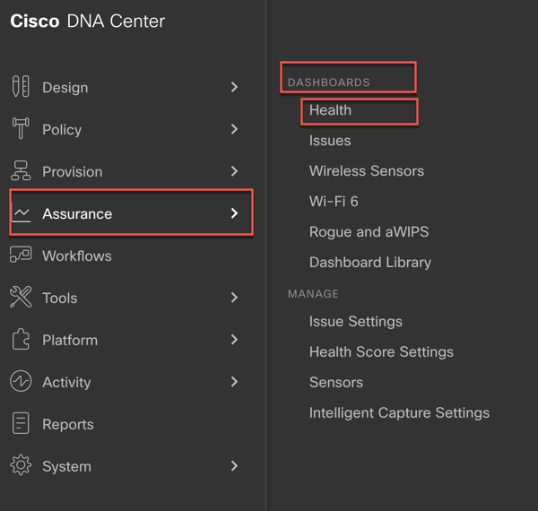The width and height of the screenshot is (538, 511).
Task: Click the Tools wrench icon
Action: (21, 297)
